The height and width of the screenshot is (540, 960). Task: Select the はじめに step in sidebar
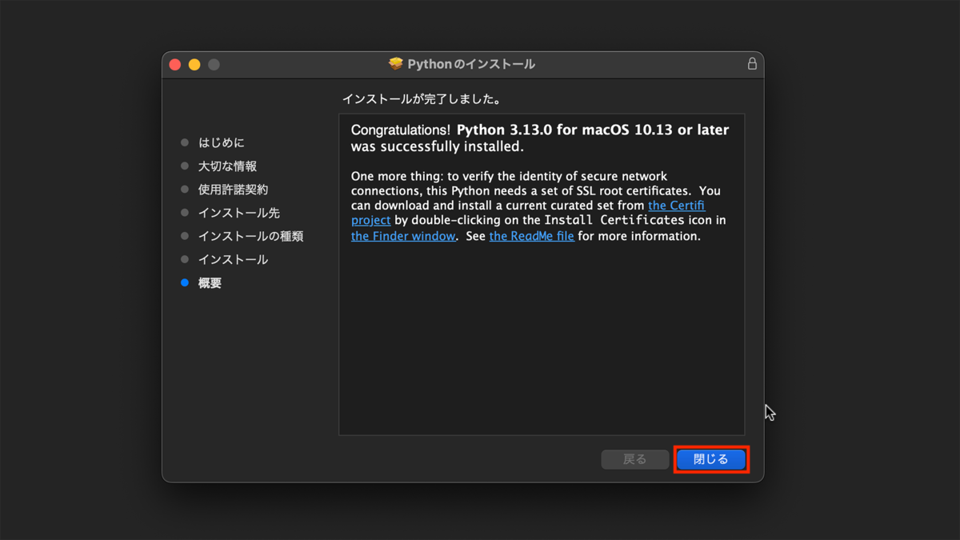pos(222,142)
